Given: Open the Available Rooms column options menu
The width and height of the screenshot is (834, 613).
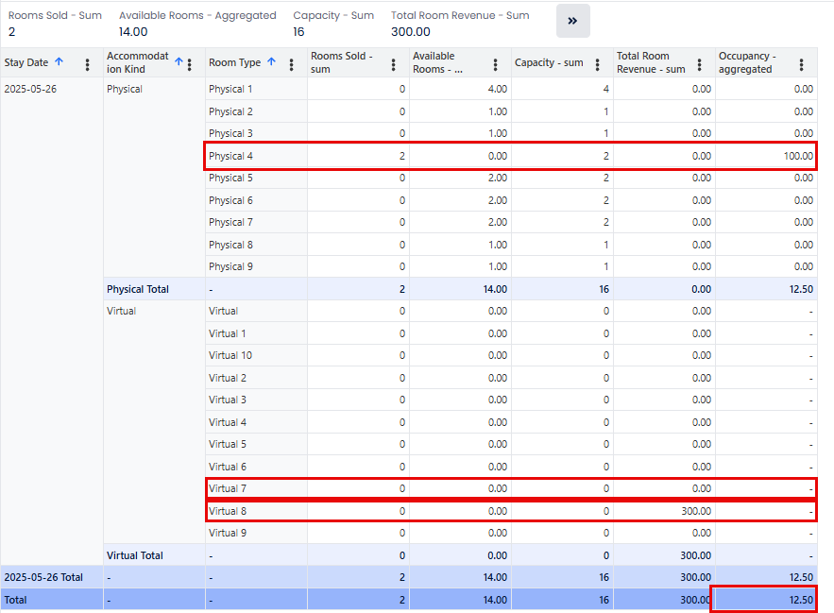Looking at the screenshot, I should (x=496, y=64).
